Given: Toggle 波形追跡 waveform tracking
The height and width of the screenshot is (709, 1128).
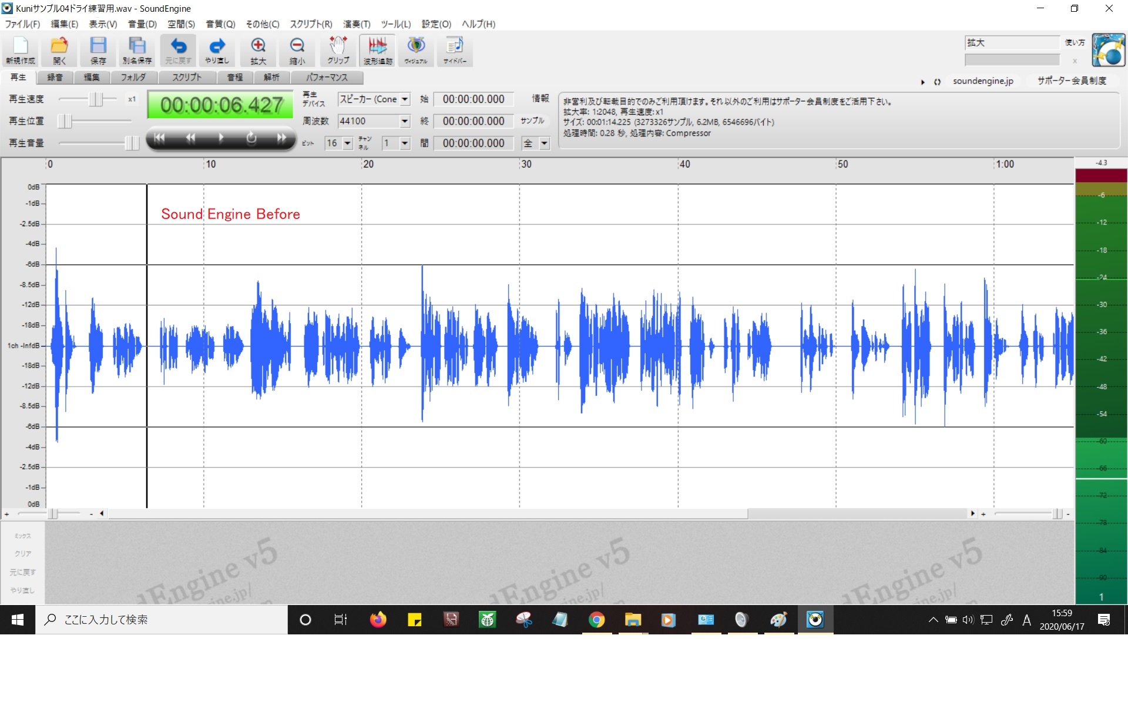Looking at the screenshot, I should click(x=377, y=51).
